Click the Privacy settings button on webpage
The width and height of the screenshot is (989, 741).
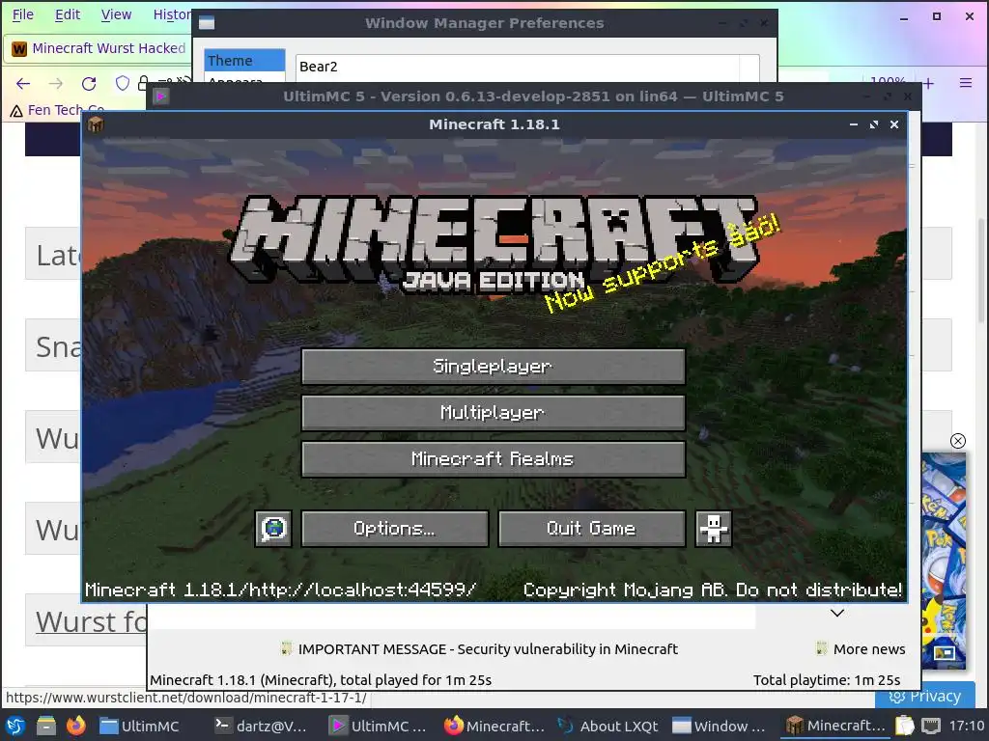tap(924, 696)
